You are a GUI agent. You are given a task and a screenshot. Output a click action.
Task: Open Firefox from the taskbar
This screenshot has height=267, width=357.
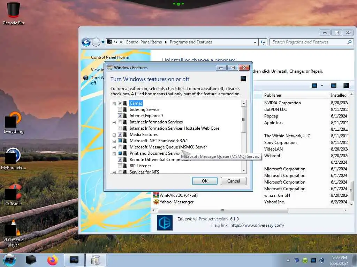[53, 260]
